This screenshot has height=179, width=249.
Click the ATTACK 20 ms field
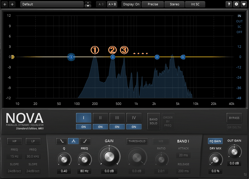point(183,155)
